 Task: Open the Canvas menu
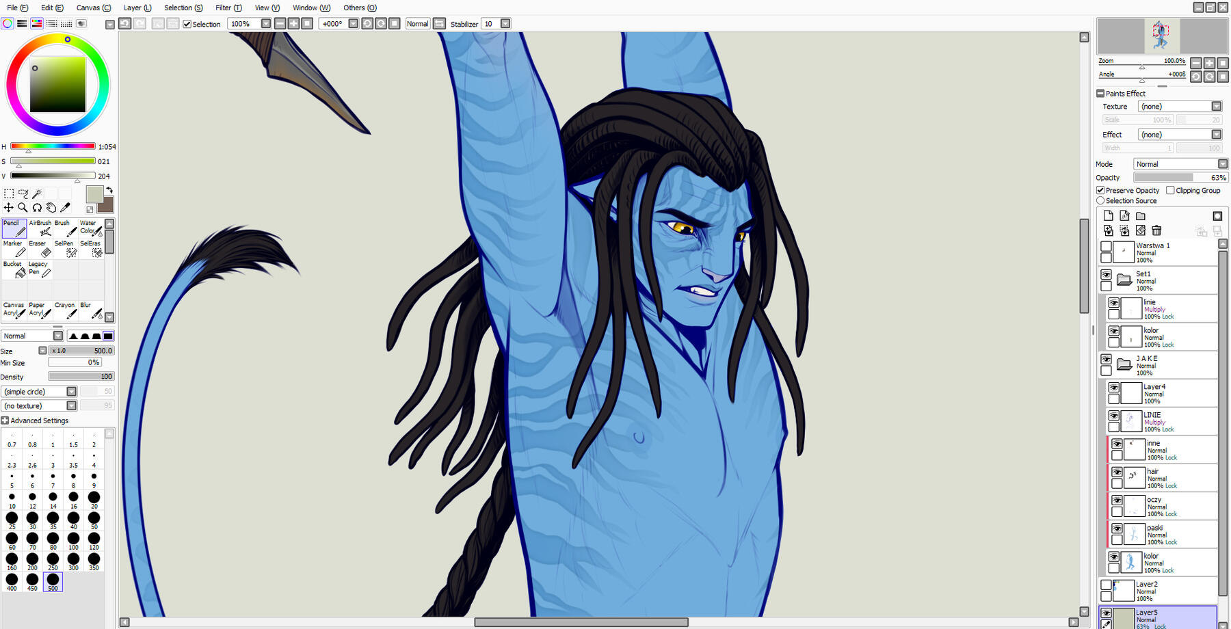pos(93,8)
